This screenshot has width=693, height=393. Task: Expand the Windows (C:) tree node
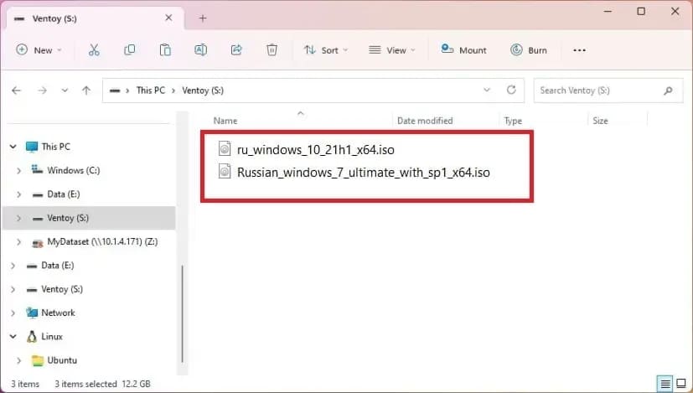coord(19,171)
